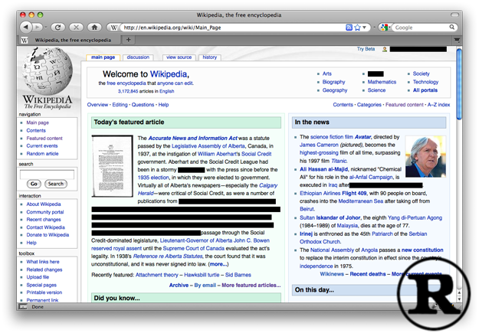Viewport: 479px width, 333px height.
Task: Click the Accurate News and Information Act link
Action: tap(193, 139)
